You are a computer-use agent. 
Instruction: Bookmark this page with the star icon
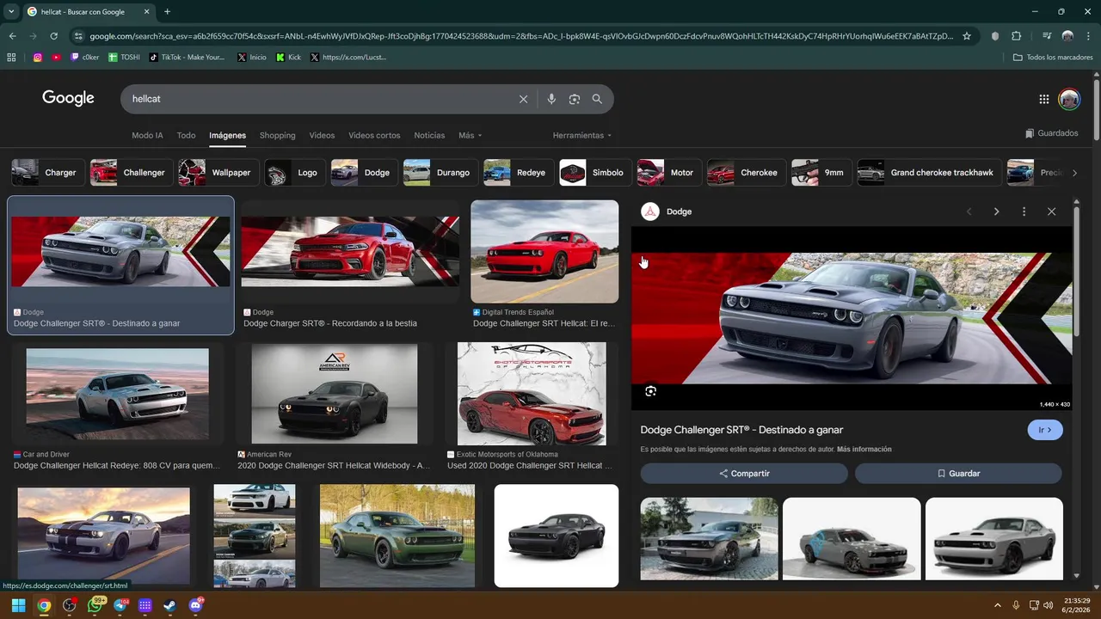click(x=967, y=36)
